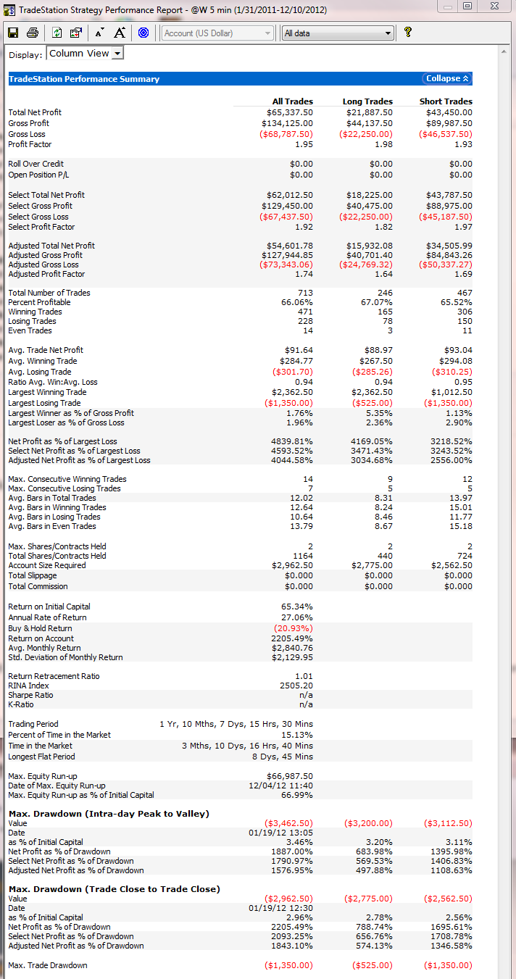Click the Winning Trades row label
The image size is (516, 979).
tap(35, 312)
